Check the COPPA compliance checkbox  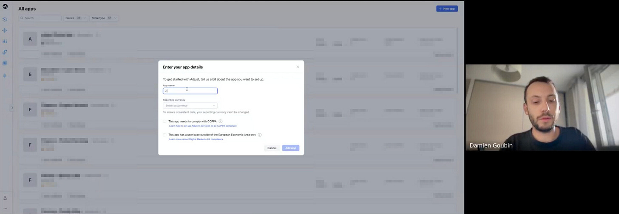[165, 121]
